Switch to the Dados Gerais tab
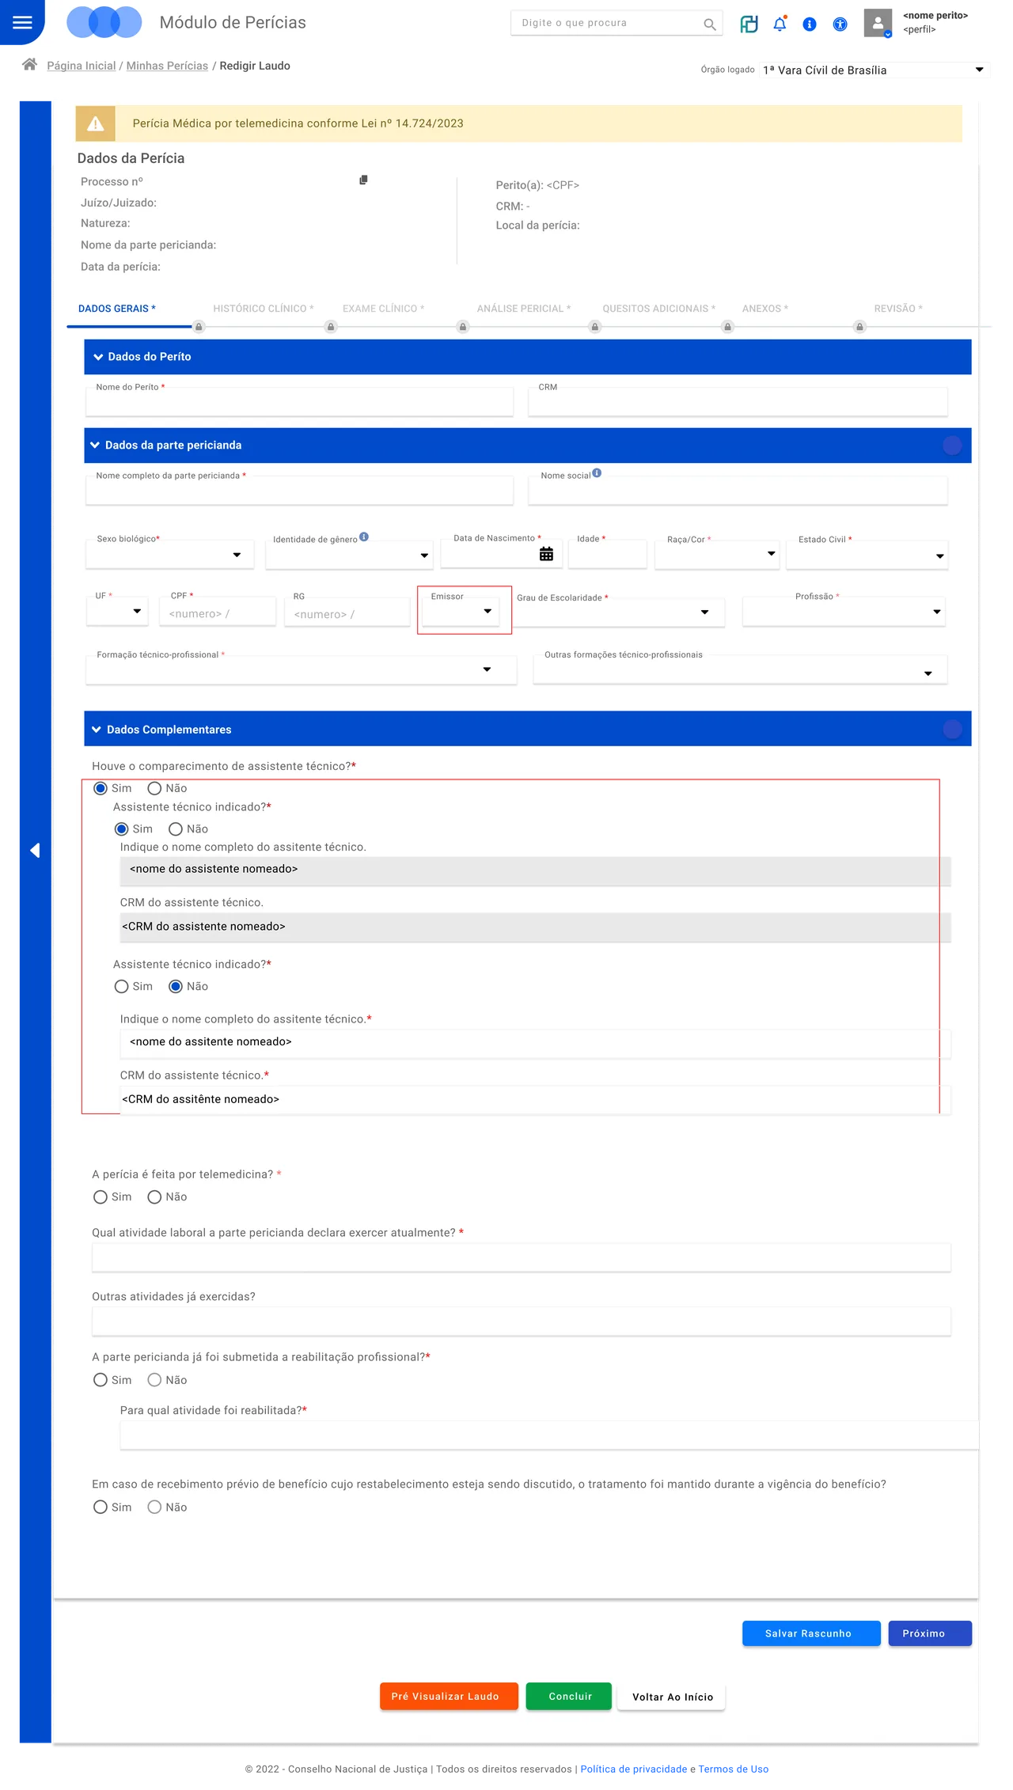 (117, 309)
